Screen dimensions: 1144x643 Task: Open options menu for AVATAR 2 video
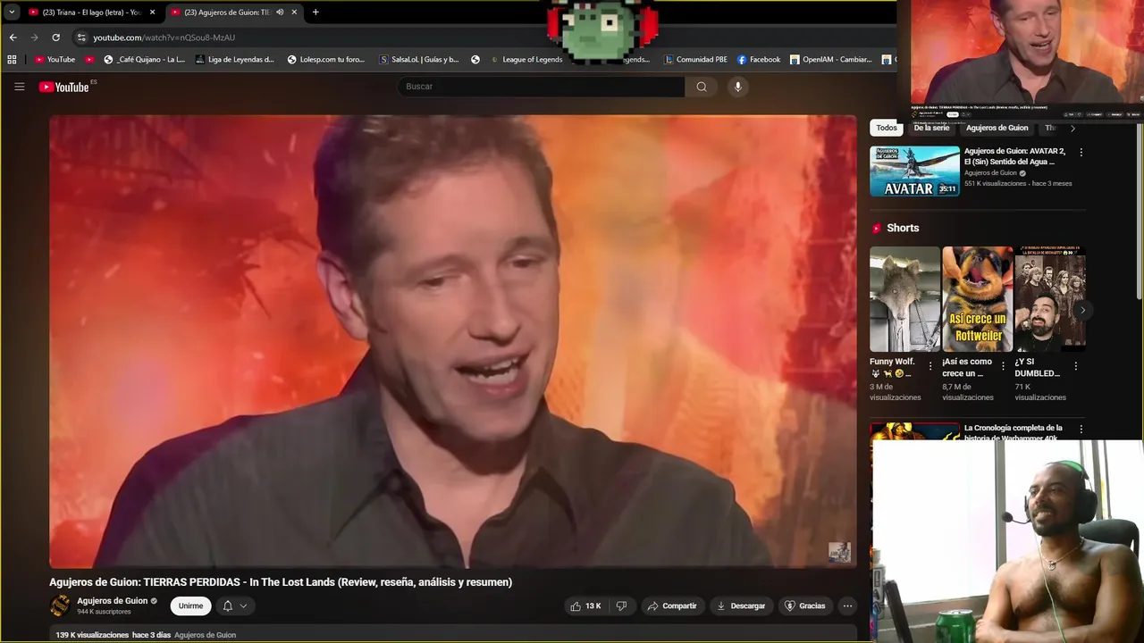coord(1081,152)
